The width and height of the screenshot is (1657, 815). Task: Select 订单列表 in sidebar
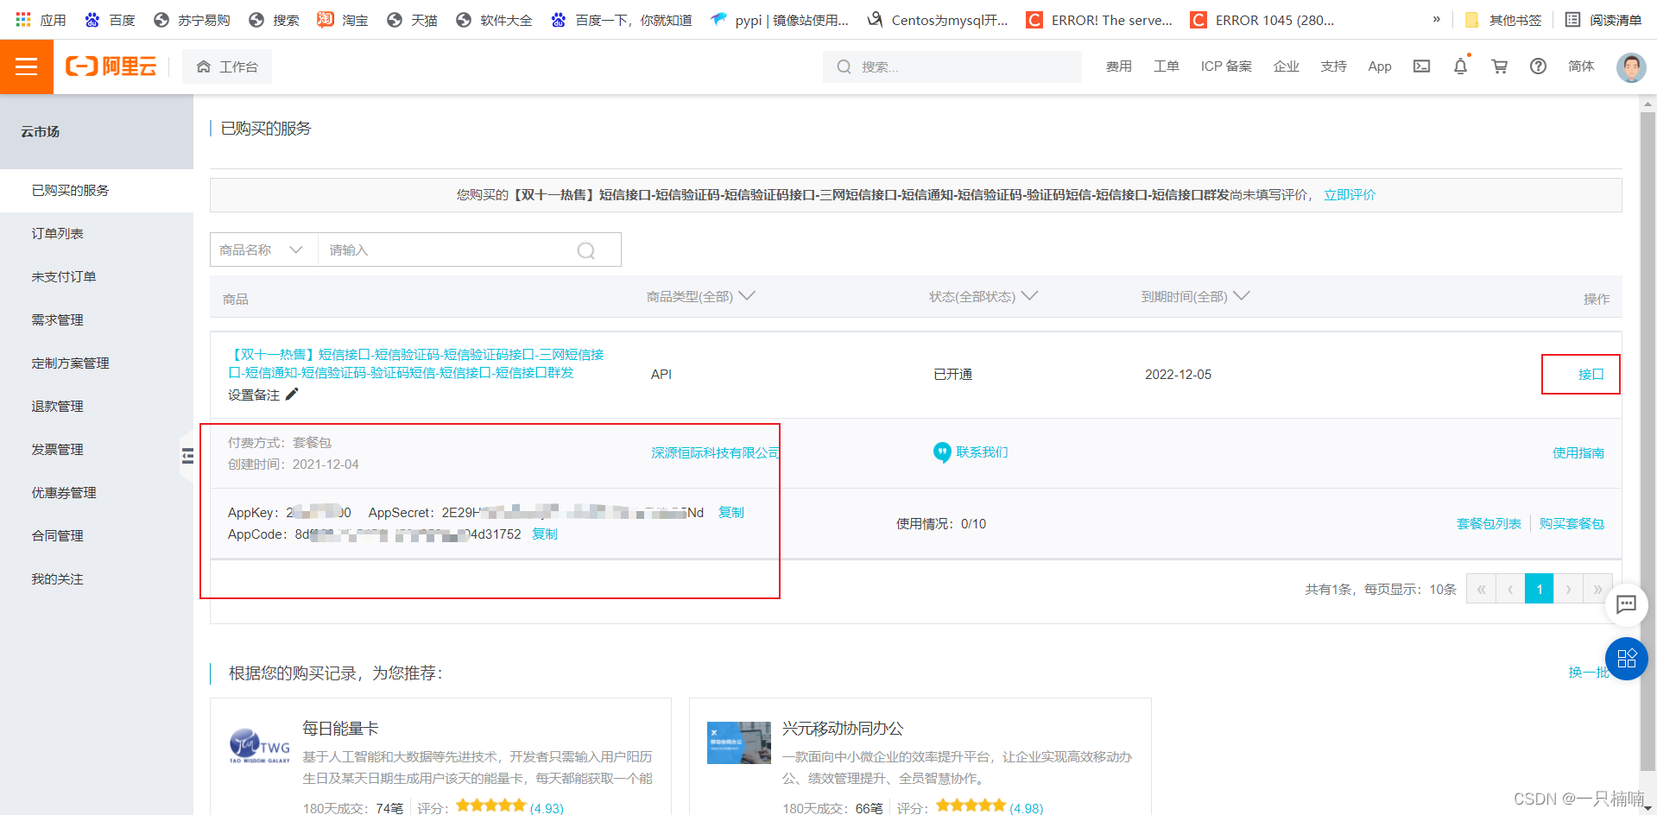tap(97, 233)
